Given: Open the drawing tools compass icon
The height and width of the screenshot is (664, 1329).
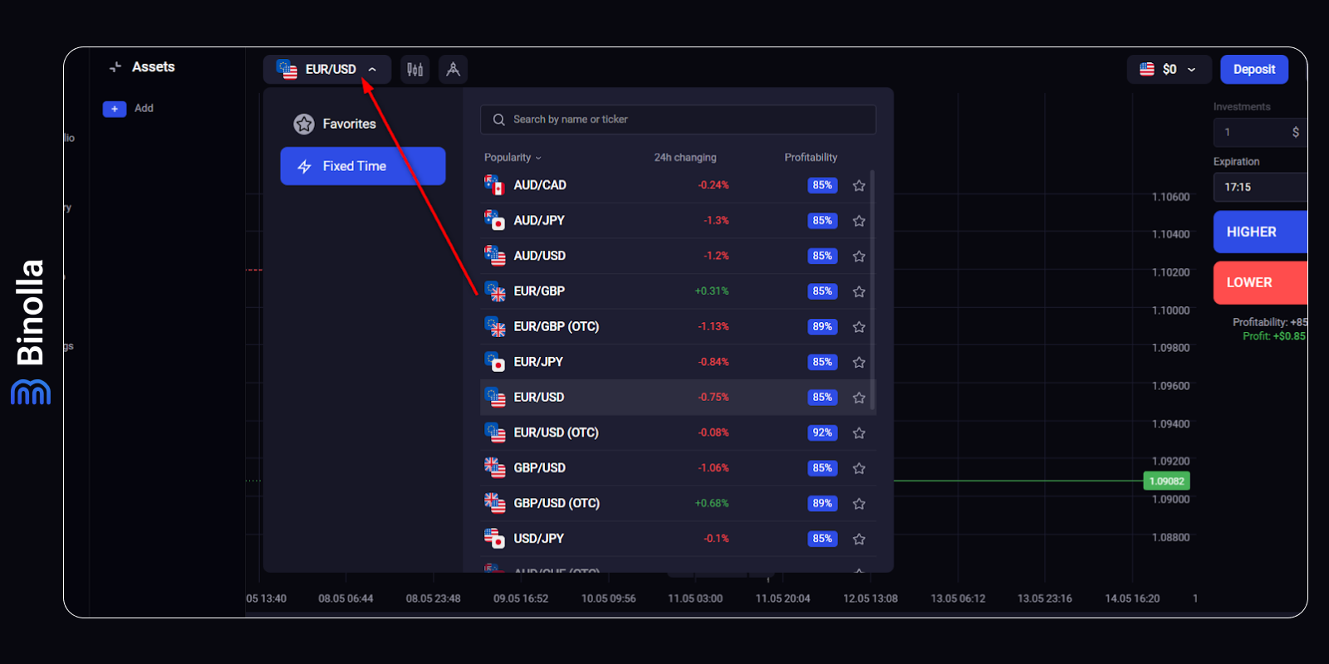Looking at the screenshot, I should pyautogui.click(x=453, y=70).
